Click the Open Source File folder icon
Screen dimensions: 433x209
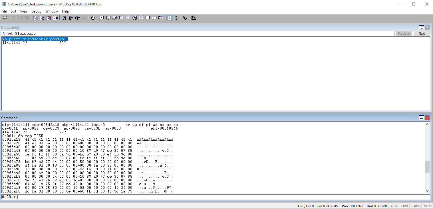click(x=5, y=18)
